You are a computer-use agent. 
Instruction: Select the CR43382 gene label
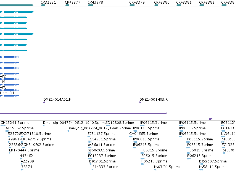[x=207, y=2]
